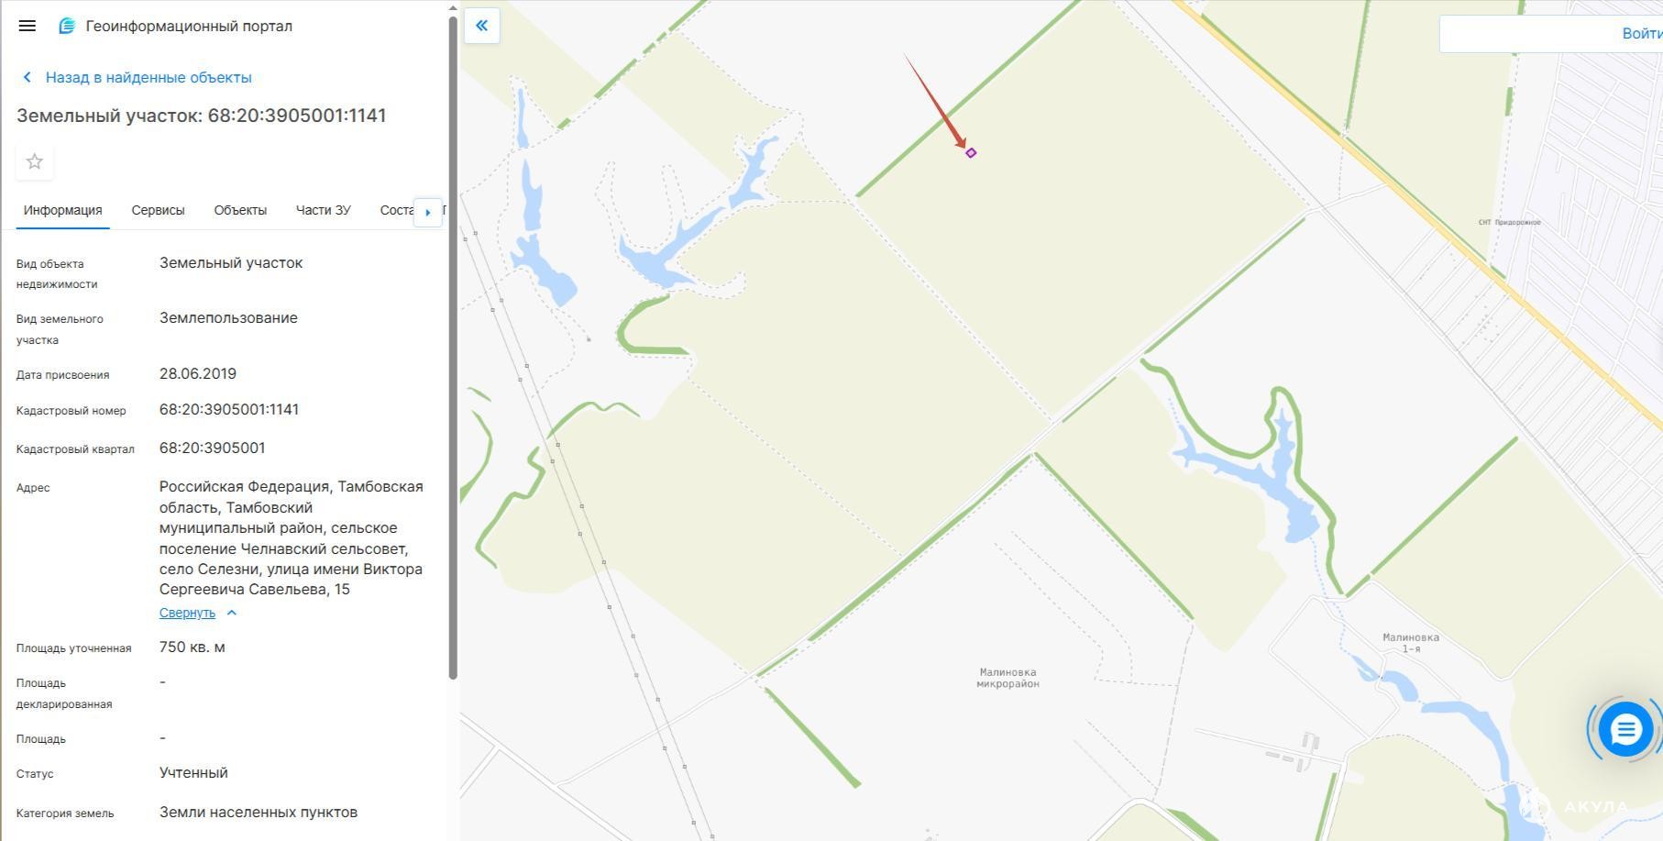Image resolution: width=1663 pixels, height=841 pixels.
Task: Click the Геоинформационный портал logo icon
Action: [67, 26]
